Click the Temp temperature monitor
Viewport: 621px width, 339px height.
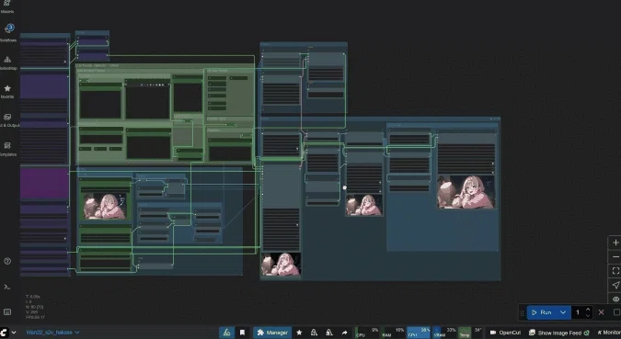coord(470,333)
